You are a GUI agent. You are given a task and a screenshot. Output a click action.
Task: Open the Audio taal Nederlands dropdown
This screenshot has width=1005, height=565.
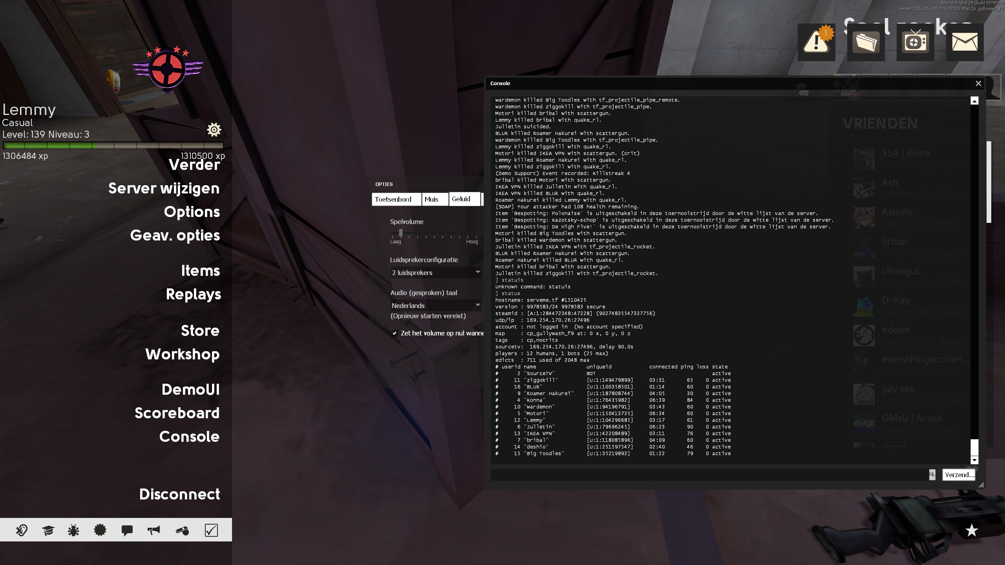point(436,305)
